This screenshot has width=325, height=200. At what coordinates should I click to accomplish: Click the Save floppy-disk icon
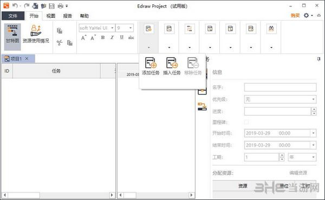click(x=51, y=6)
